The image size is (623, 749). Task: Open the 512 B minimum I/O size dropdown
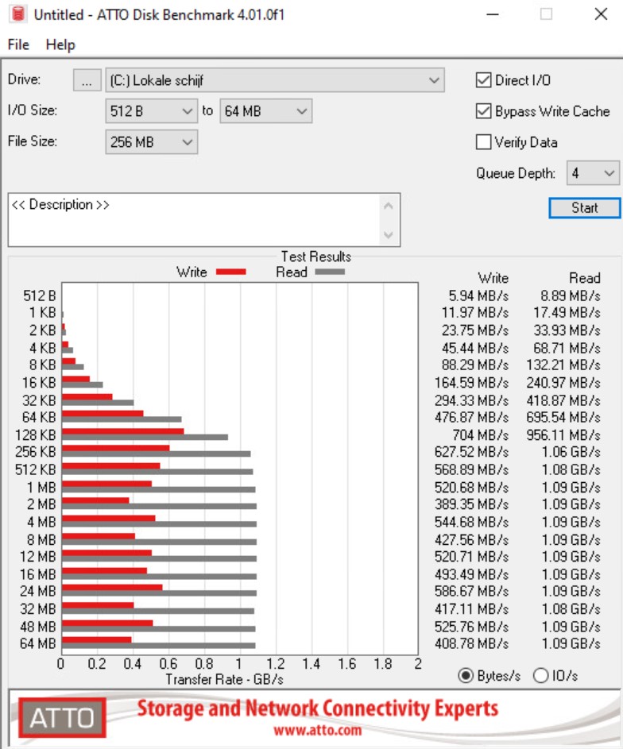tap(152, 111)
